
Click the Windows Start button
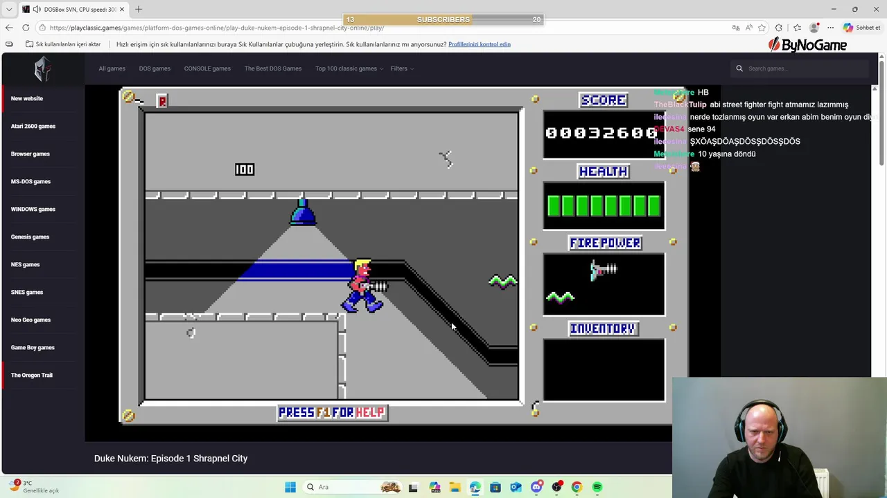pyautogui.click(x=290, y=487)
